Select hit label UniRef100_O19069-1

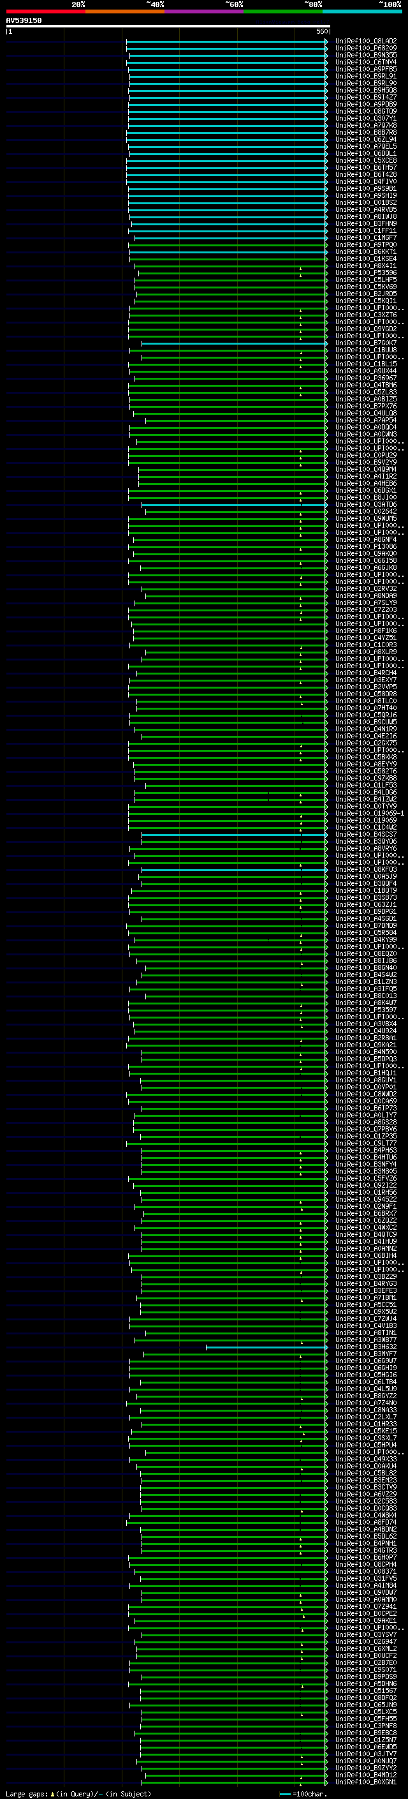click(370, 814)
